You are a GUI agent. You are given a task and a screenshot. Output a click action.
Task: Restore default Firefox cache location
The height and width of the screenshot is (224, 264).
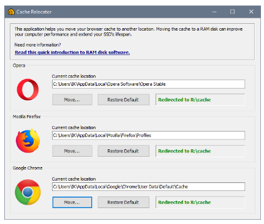tap(123, 151)
